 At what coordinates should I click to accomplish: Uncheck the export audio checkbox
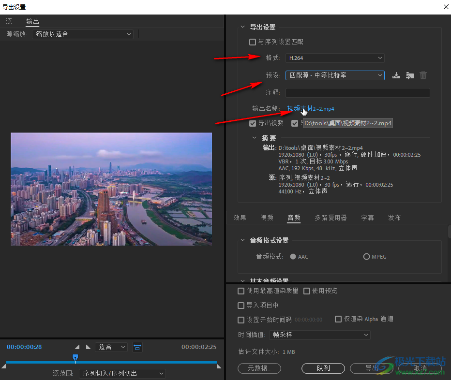point(295,123)
